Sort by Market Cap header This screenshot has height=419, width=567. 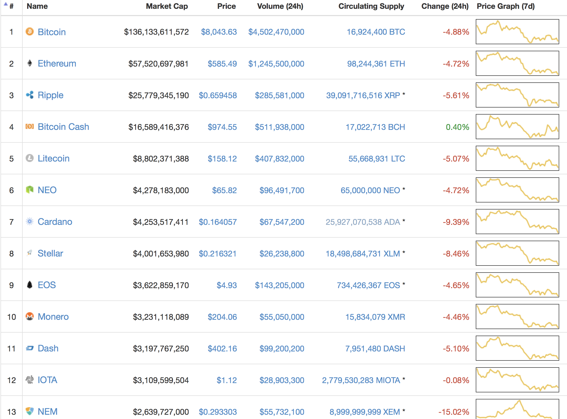point(167,6)
